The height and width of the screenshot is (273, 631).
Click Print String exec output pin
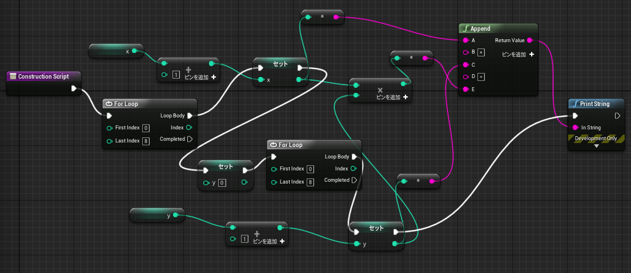pyautogui.click(x=617, y=116)
